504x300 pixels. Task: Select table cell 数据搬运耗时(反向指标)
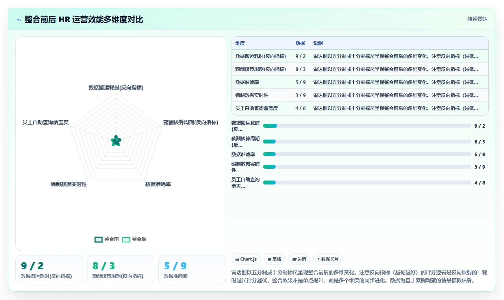pos(261,56)
